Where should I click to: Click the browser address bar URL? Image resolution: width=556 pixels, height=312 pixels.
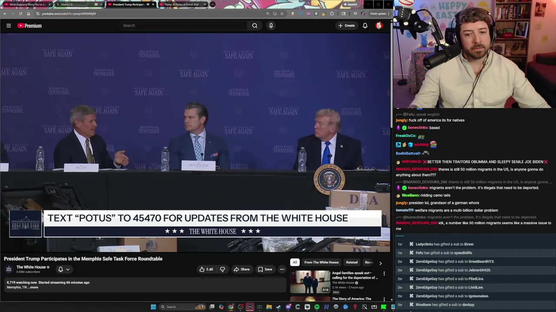point(69,13)
